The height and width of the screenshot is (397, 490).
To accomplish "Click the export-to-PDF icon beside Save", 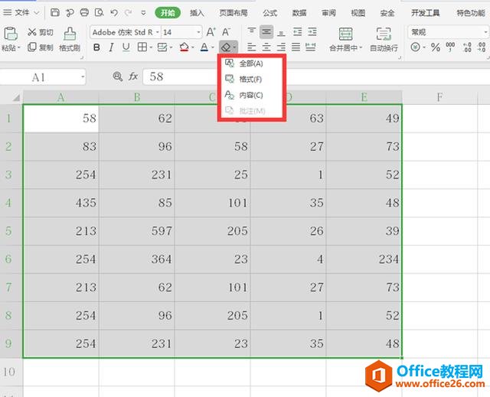I will click(x=70, y=12).
